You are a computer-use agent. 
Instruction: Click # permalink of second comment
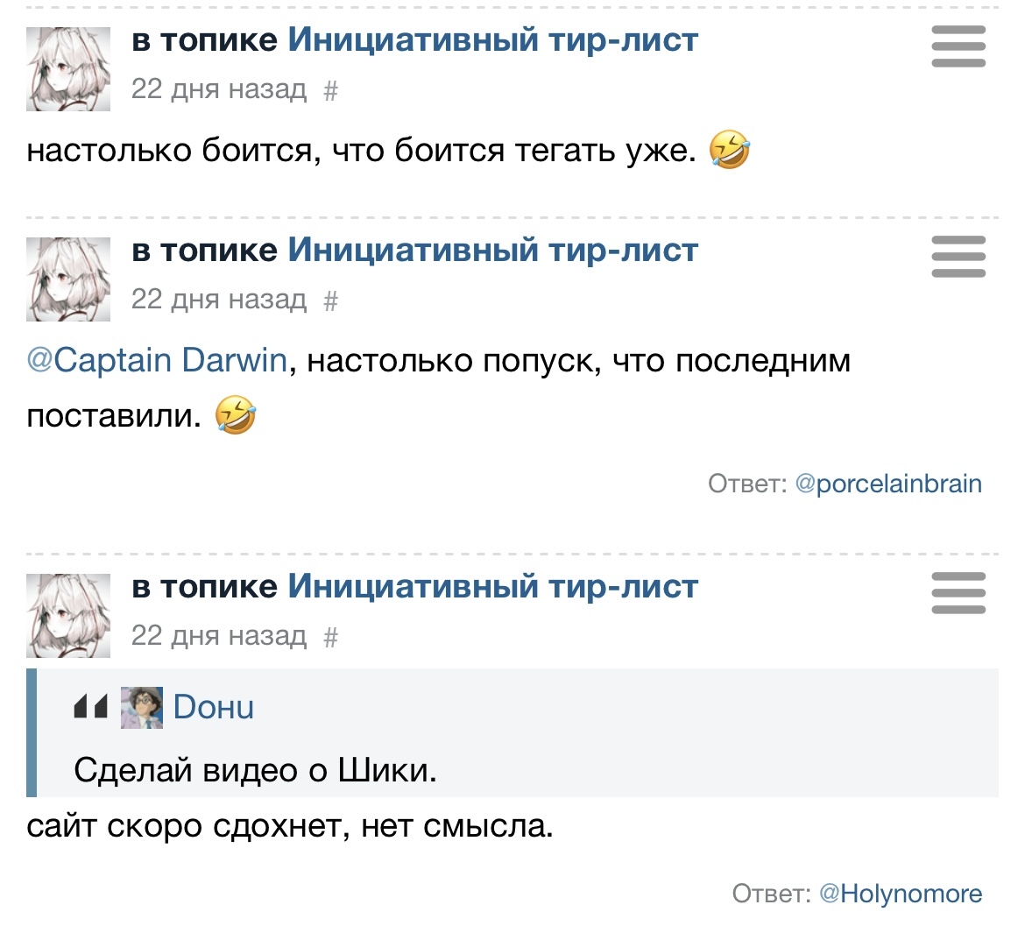pyautogui.click(x=330, y=300)
